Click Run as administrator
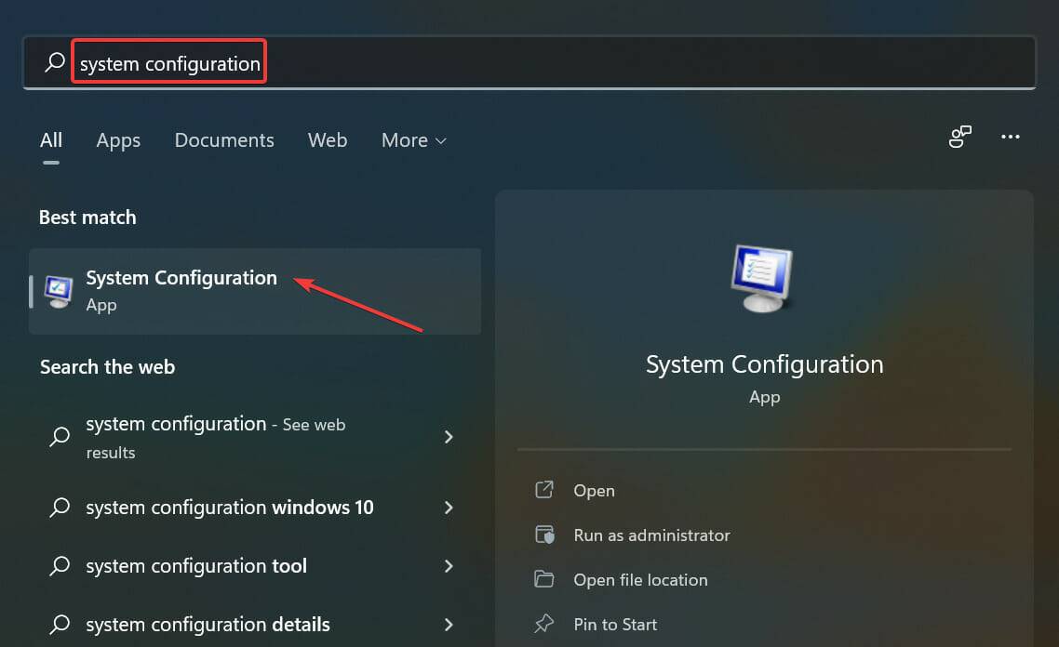The height and width of the screenshot is (647, 1059). [x=650, y=535]
